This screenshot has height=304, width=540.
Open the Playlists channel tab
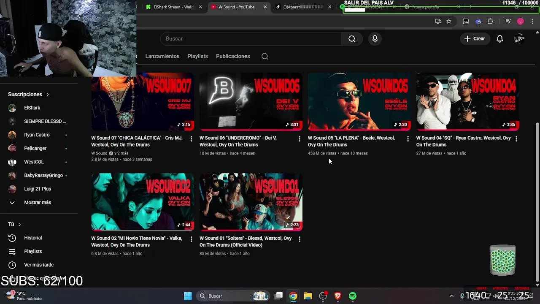197,56
